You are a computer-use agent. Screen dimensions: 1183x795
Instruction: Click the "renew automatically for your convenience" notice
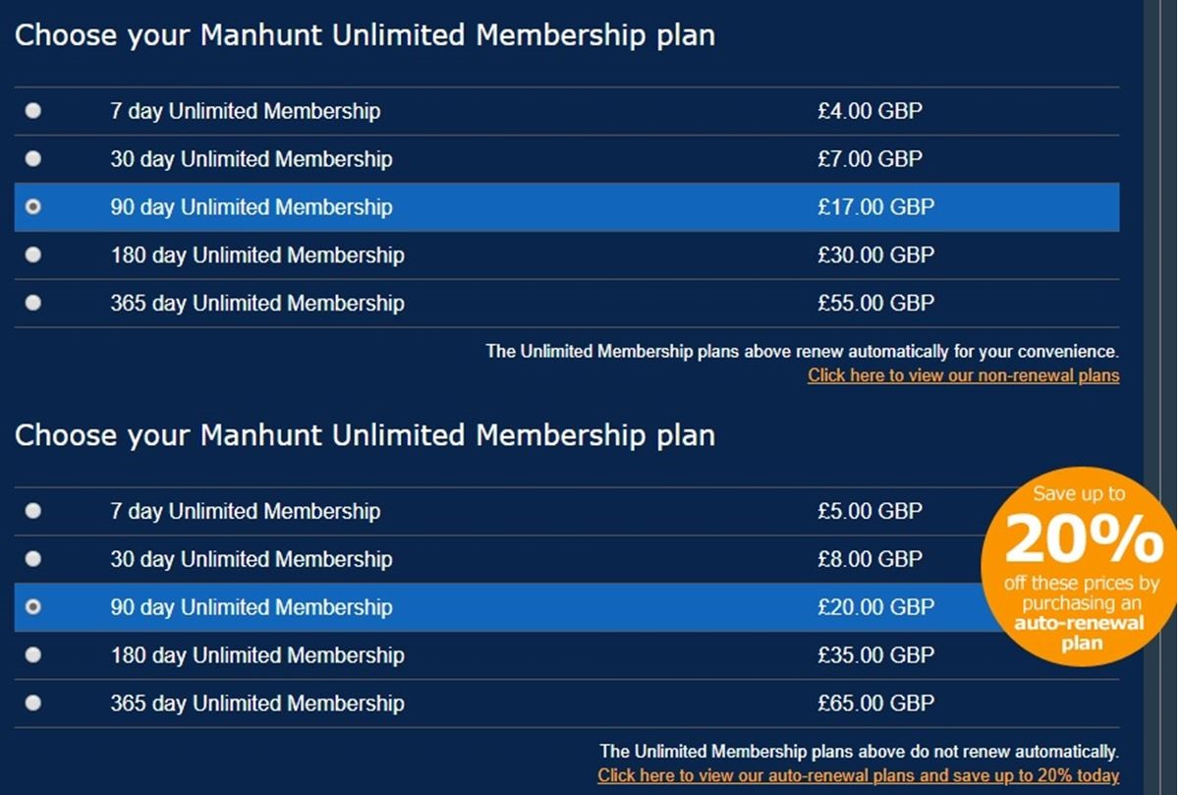802,351
